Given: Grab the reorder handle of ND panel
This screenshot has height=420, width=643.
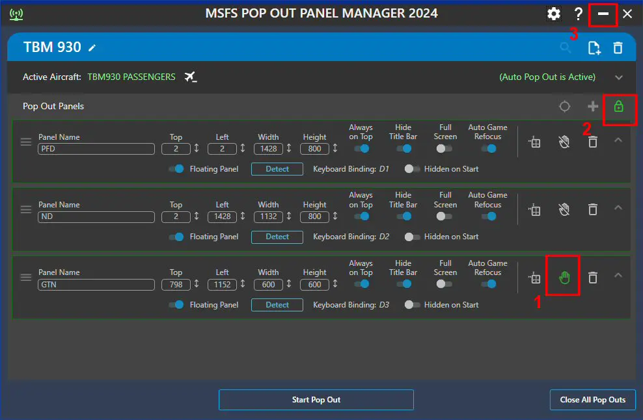Looking at the screenshot, I should click(x=26, y=209).
